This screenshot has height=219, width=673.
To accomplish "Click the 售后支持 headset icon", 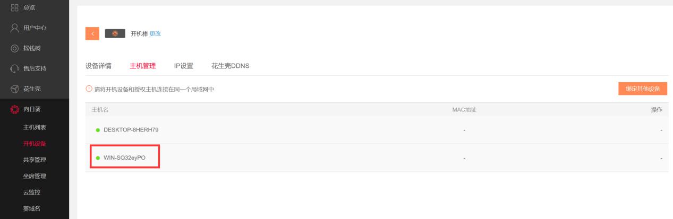I will (x=14, y=68).
